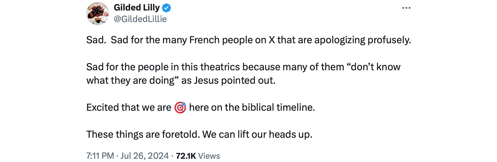This screenshot has height=162, width=497.
Task: Click the opening word "Sad." in tweet
Action: tap(96, 40)
